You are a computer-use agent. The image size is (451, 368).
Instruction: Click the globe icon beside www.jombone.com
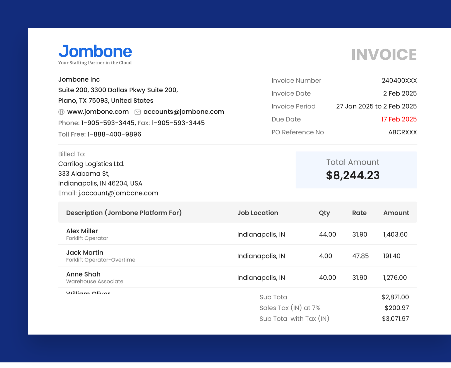coord(61,112)
